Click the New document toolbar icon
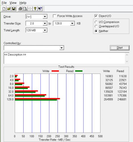The image size is (133, 142). coord(4,9)
